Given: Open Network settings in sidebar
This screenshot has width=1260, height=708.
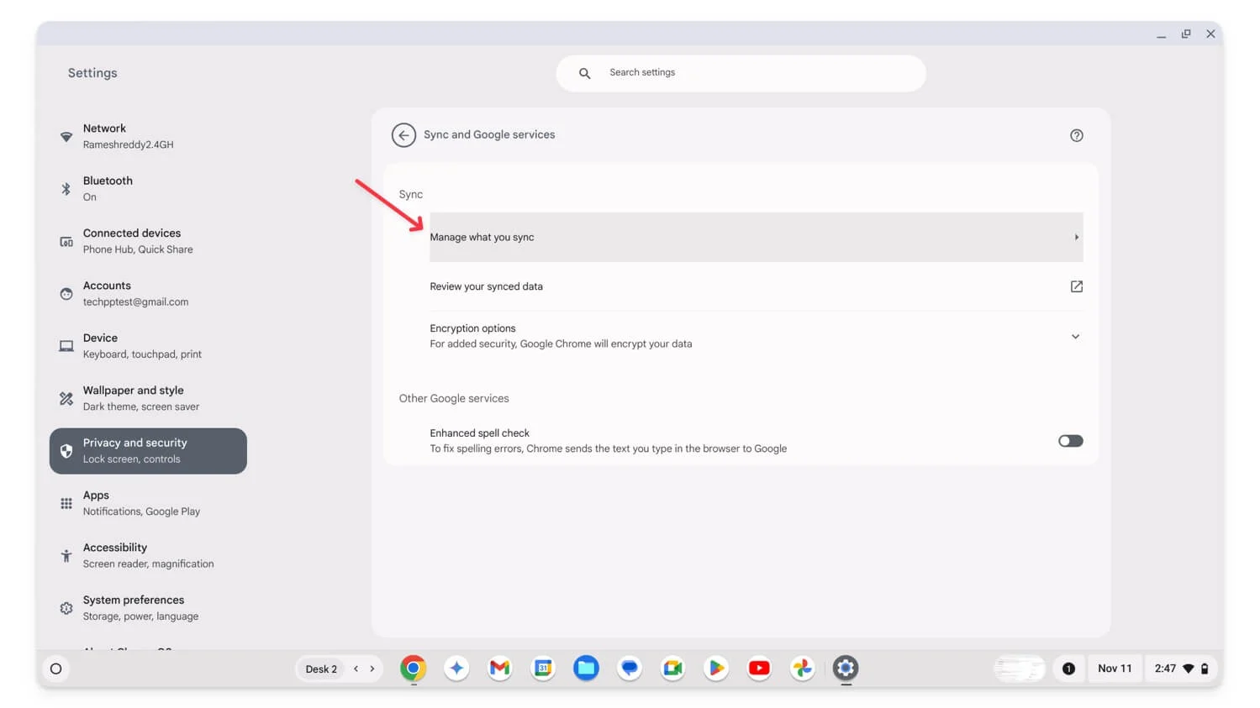Looking at the screenshot, I should click(x=148, y=136).
